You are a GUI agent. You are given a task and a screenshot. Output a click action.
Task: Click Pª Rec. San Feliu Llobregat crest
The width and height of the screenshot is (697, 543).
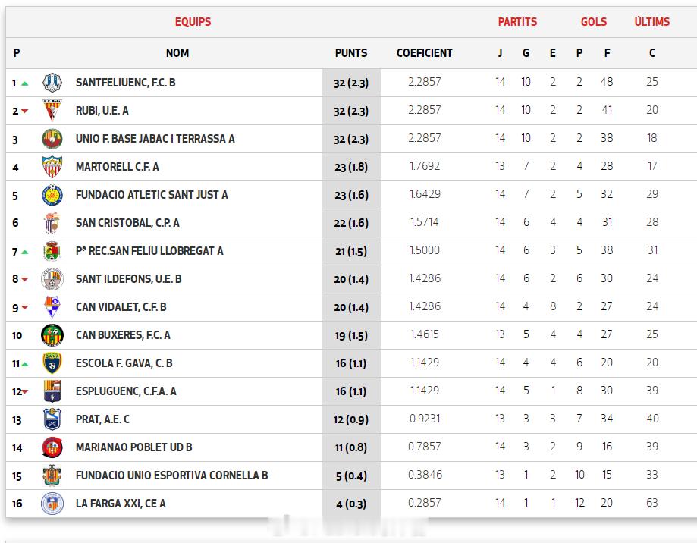tap(52, 251)
